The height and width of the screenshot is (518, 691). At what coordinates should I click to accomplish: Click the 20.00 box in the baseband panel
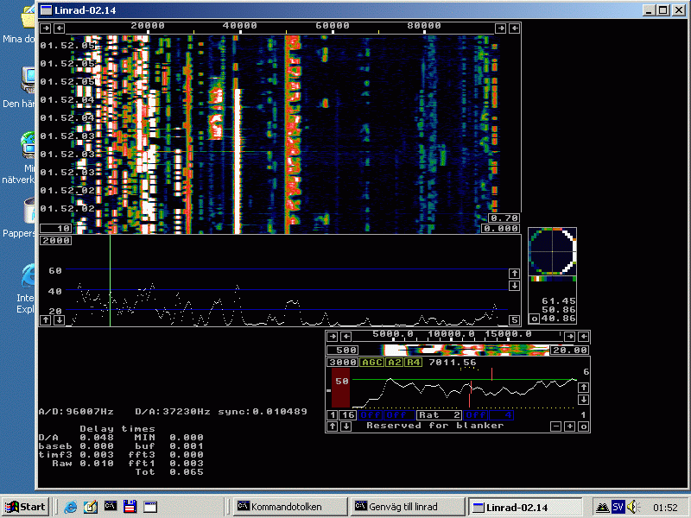(569, 351)
